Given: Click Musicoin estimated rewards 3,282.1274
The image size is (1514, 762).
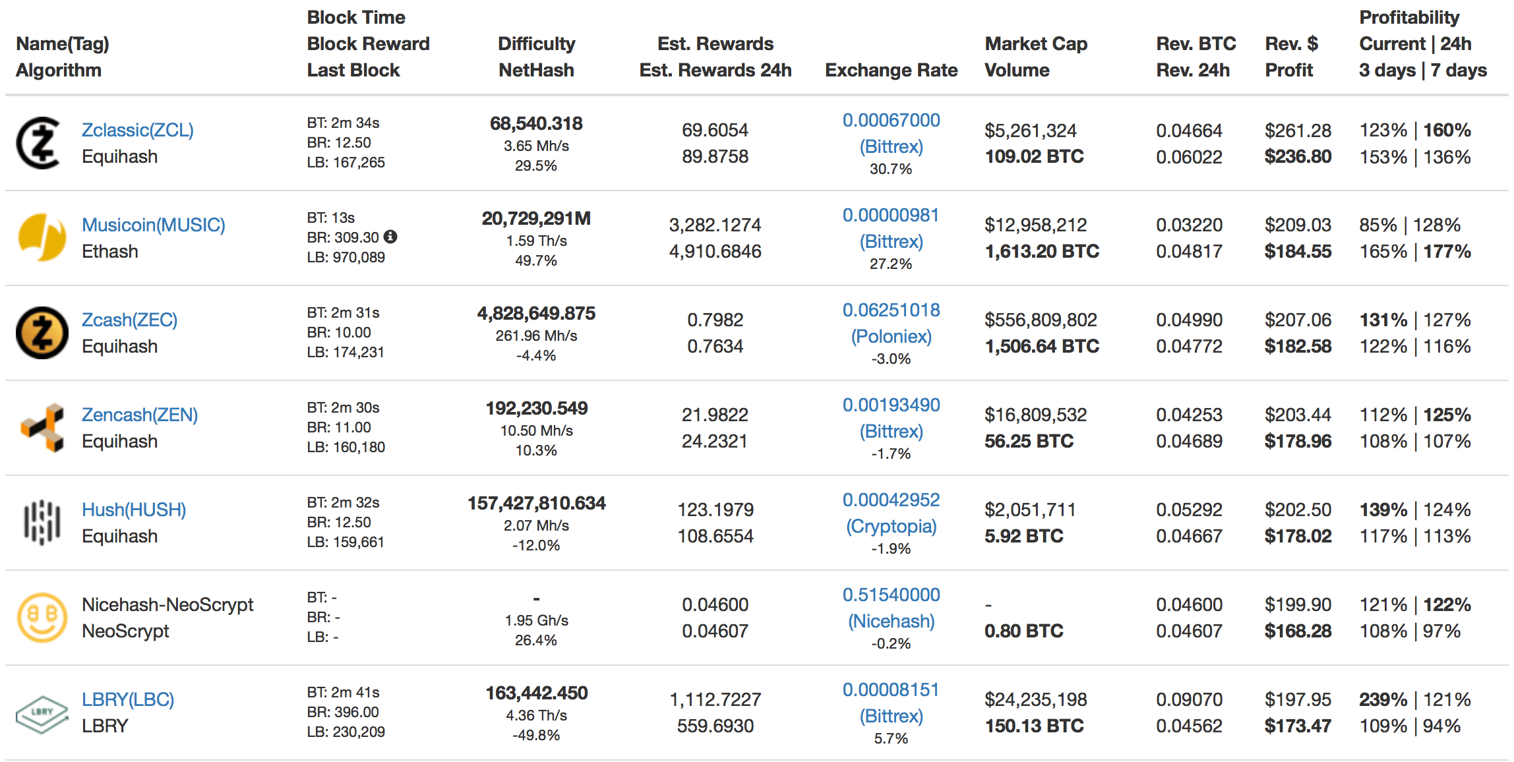Looking at the screenshot, I should (x=715, y=226).
